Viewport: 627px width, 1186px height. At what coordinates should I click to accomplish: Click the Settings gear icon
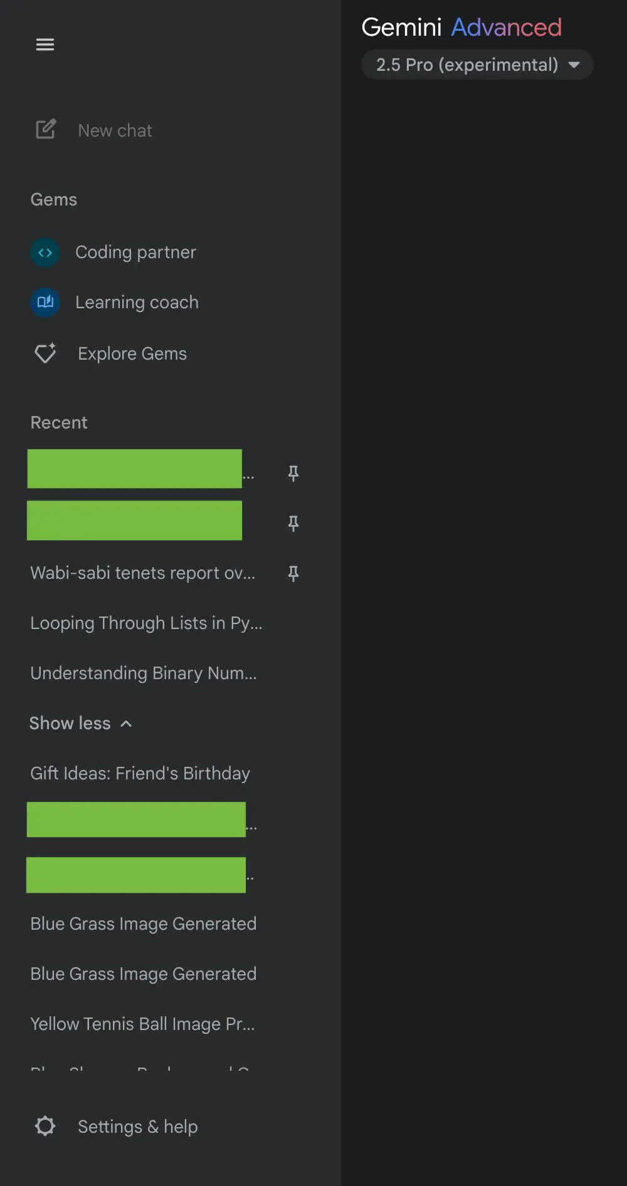[x=45, y=1126]
